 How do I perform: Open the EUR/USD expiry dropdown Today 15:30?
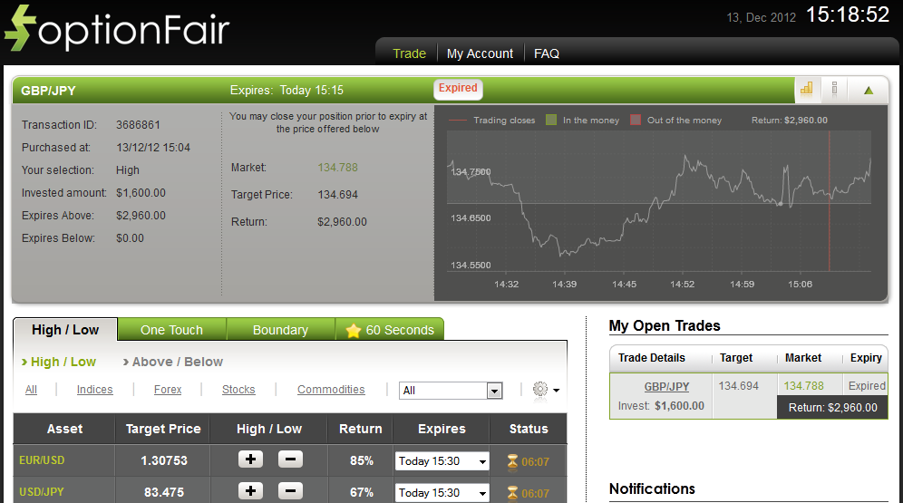[442, 461]
